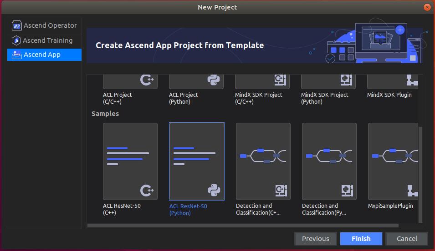Select the Ascend App category
Viewport: 435px width, 251px height.
(x=44, y=55)
